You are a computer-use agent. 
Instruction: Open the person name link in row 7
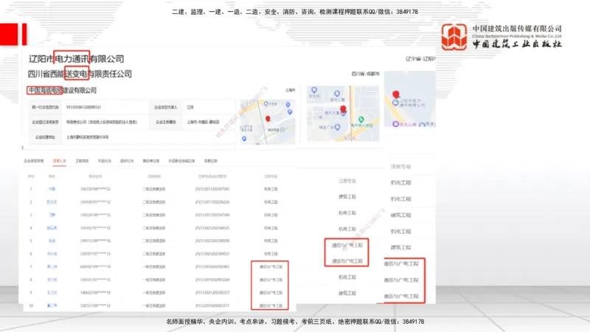[x=52, y=266]
